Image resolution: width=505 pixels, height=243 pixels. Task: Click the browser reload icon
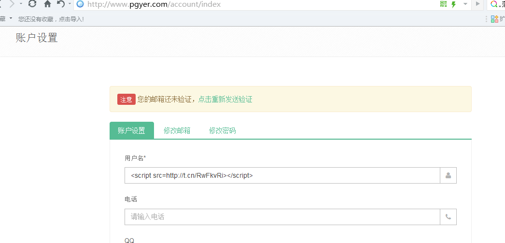[x=32, y=4]
